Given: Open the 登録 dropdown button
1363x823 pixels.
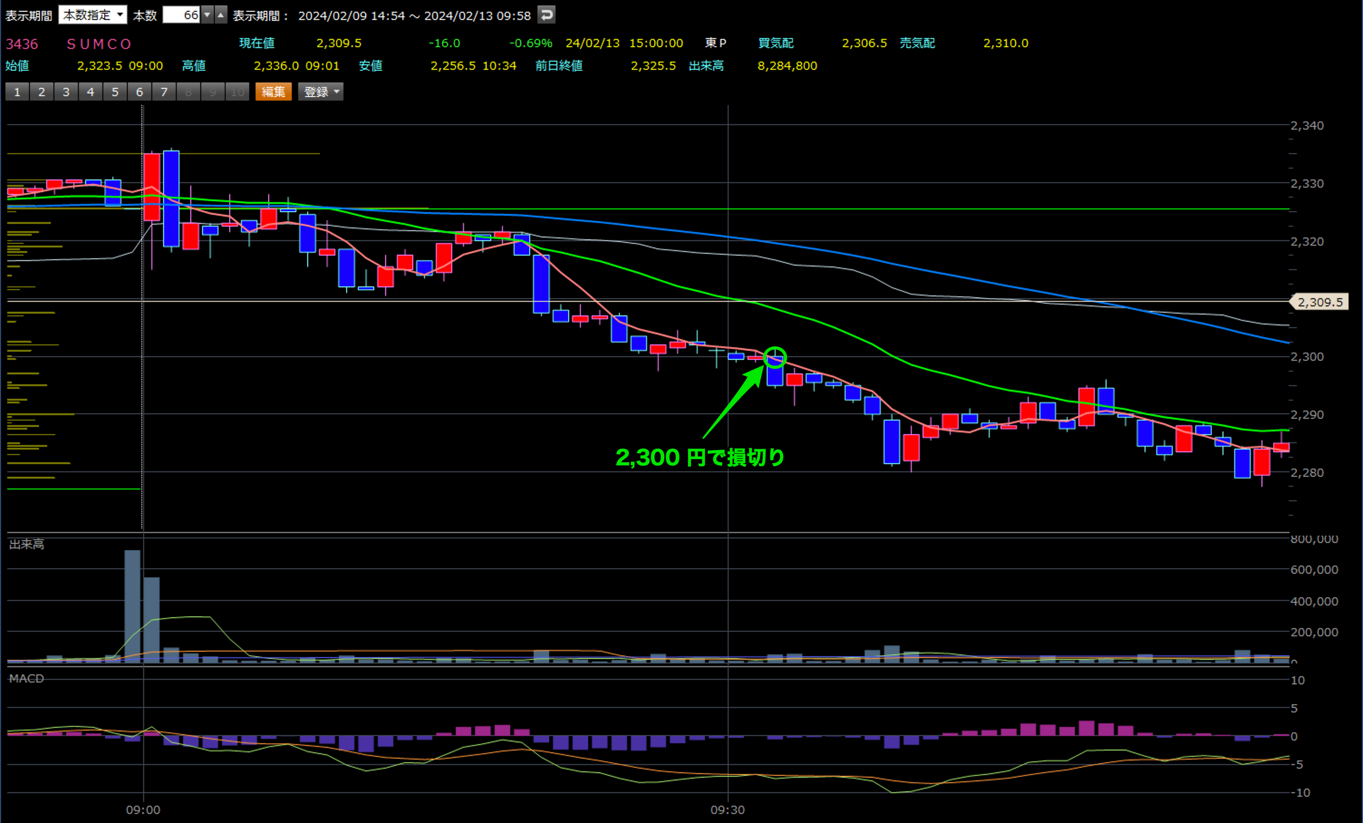Looking at the screenshot, I should tap(321, 92).
